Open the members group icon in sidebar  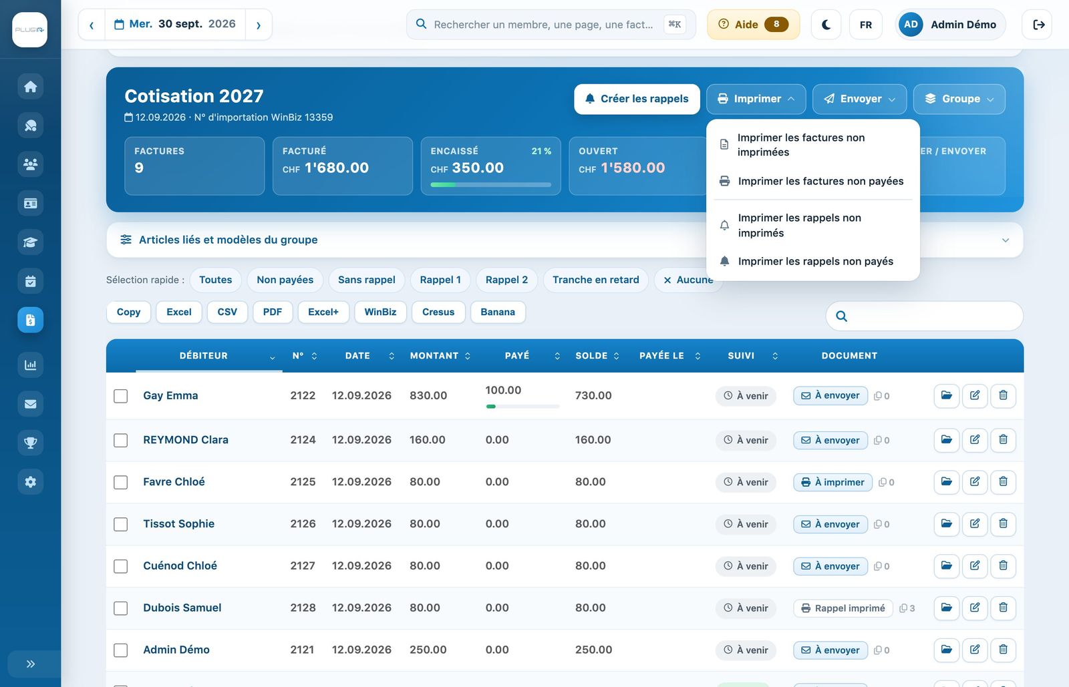coord(30,164)
